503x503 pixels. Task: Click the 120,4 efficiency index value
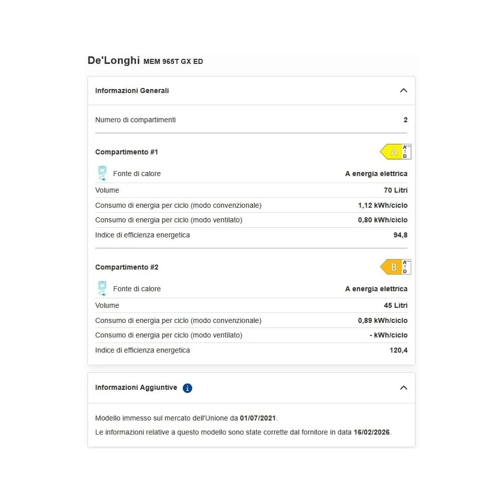point(398,350)
